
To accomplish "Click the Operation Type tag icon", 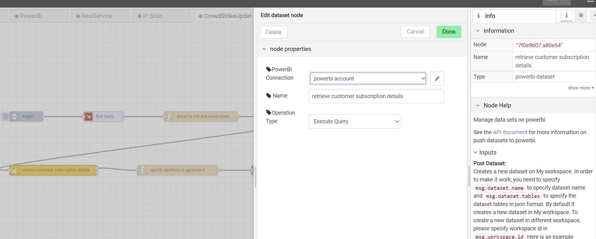I will [268, 113].
